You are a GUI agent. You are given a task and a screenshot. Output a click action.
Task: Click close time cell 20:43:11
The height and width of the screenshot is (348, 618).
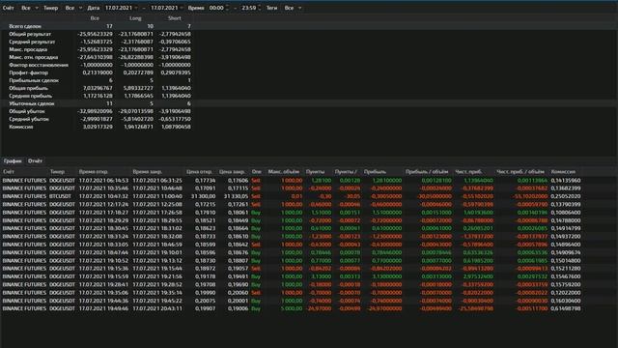157,308
